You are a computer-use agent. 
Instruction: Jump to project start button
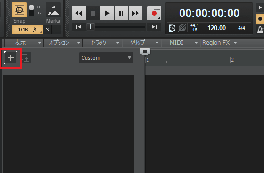[79, 27]
